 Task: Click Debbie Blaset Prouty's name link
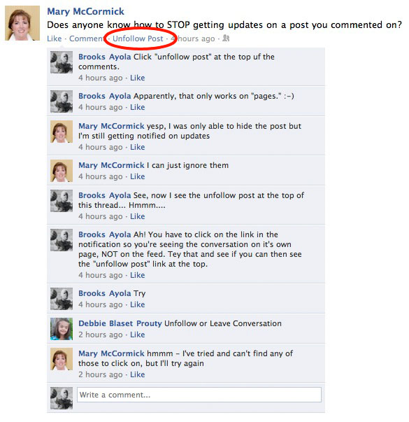tap(120, 323)
